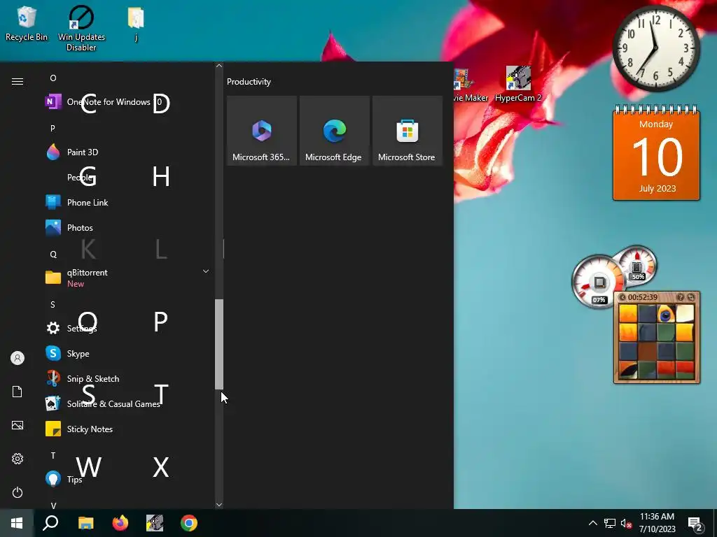Open File Explorer from the taskbar
Image resolution: width=717 pixels, height=537 pixels.
click(85, 523)
